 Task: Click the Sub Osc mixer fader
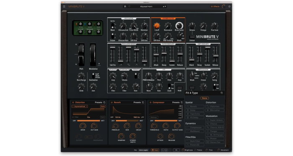tap(113, 47)
